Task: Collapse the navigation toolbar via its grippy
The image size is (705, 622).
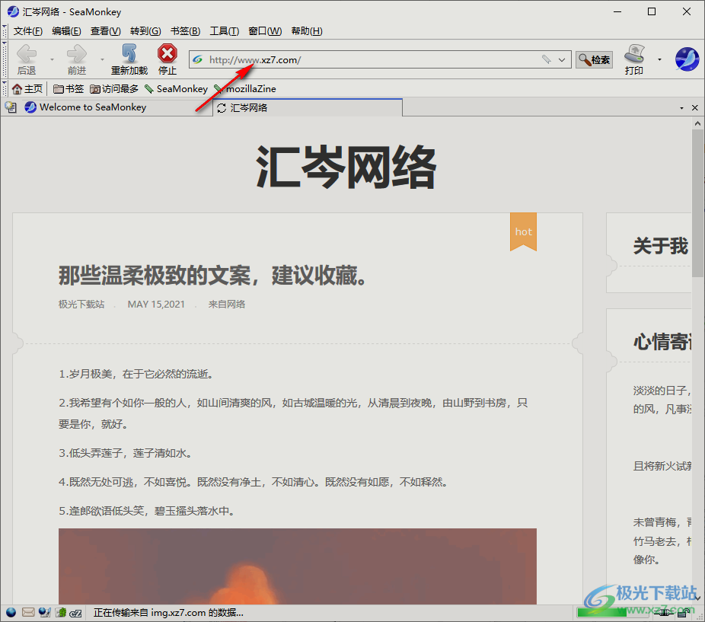Action: click(4, 59)
